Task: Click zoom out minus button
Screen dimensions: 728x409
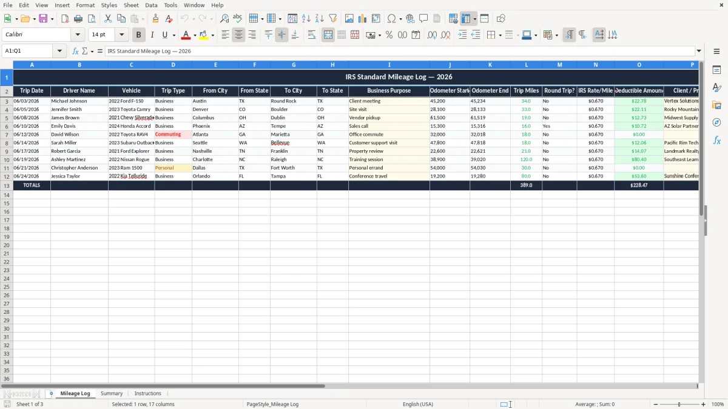Action: click(656, 404)
